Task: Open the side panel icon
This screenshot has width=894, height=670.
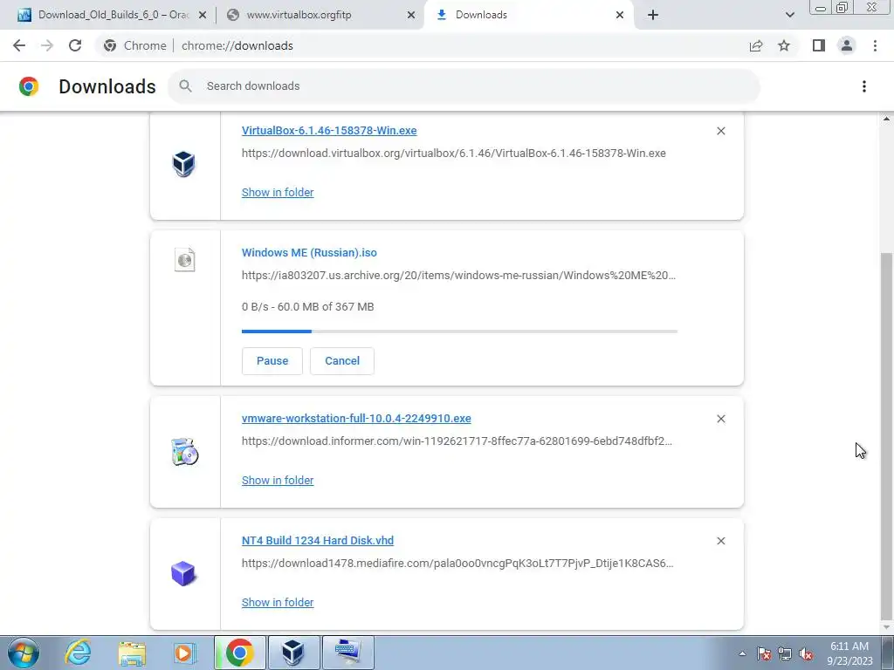Action: tap(819, 45)
